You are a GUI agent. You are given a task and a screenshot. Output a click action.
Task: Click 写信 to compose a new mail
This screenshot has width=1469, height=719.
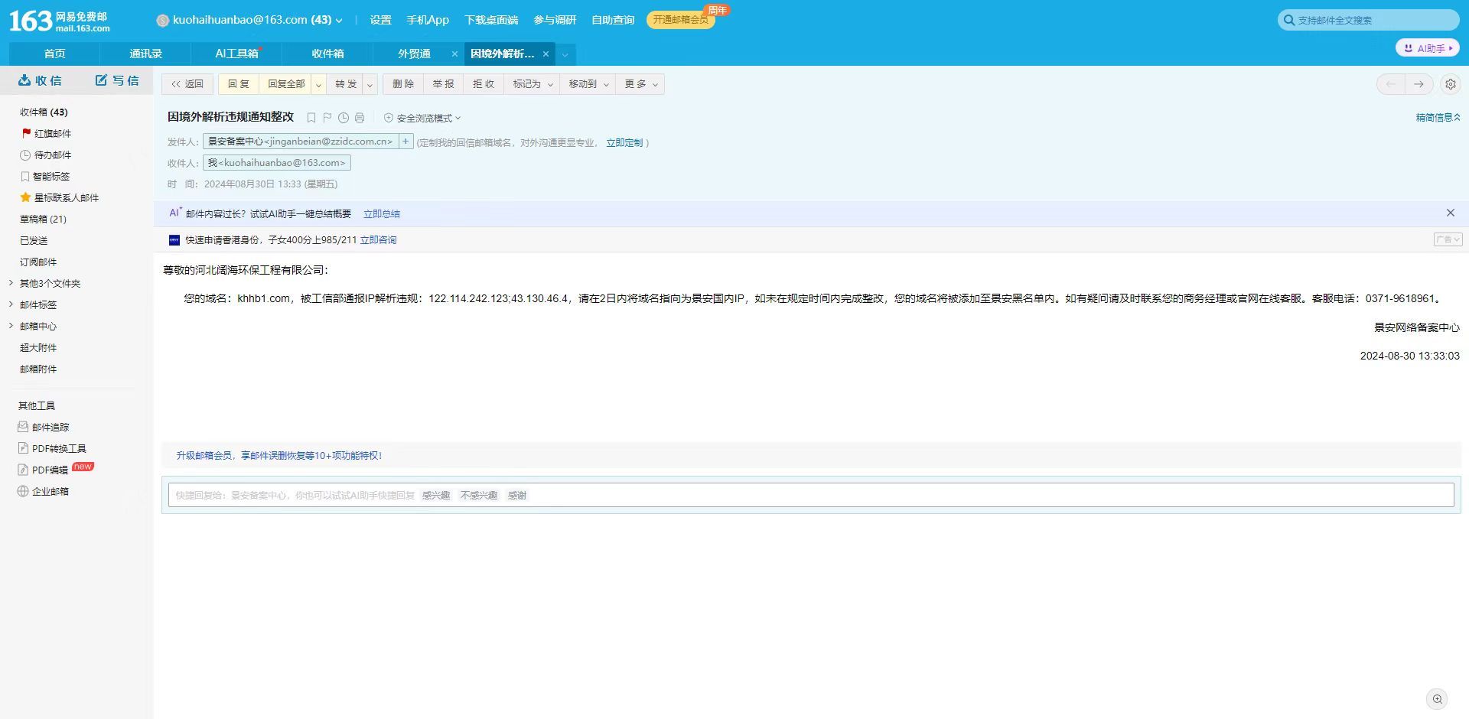[117, 80]
